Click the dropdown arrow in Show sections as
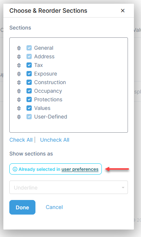The height and width of the screenshot is (237, 141). [x=123, y=188]
